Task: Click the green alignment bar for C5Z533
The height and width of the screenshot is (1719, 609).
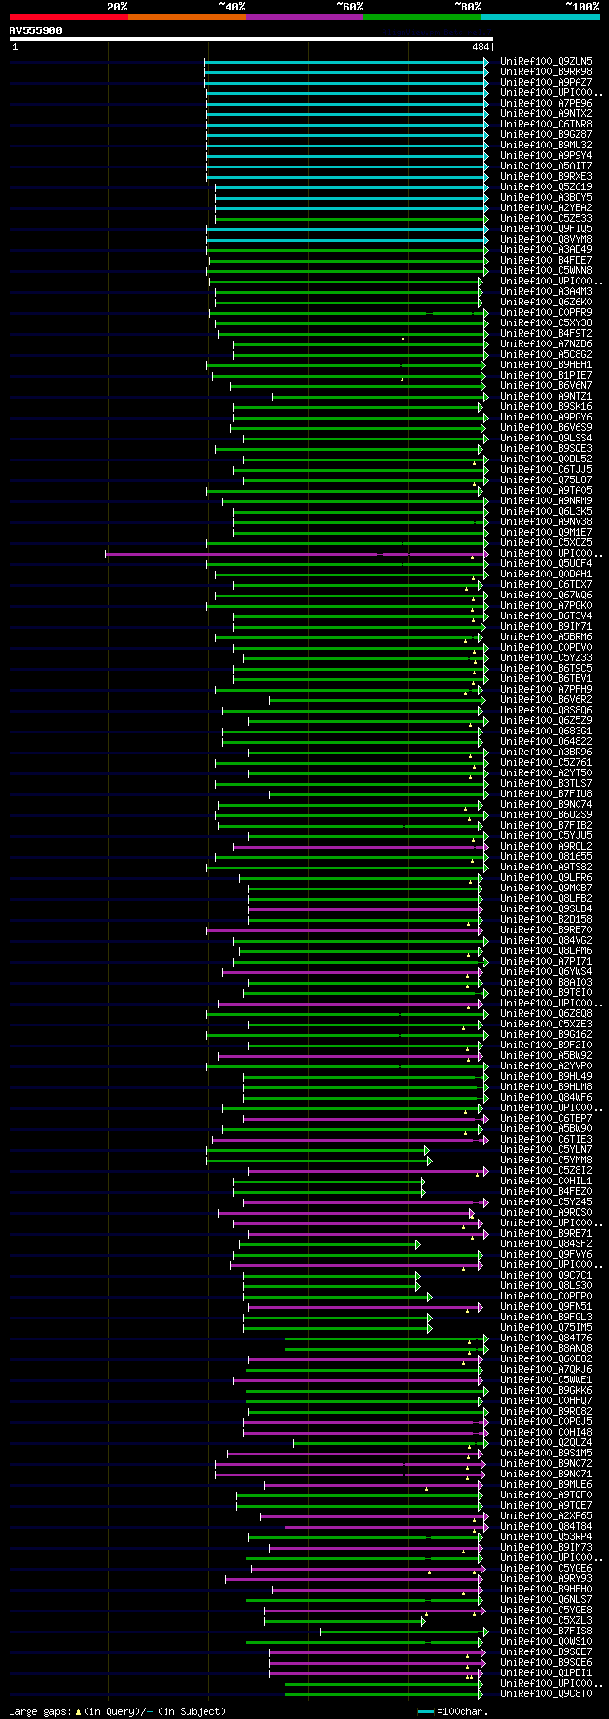Action: point(350,218)
